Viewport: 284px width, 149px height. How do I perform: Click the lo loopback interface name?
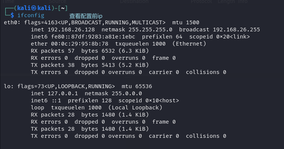(7, 86)
